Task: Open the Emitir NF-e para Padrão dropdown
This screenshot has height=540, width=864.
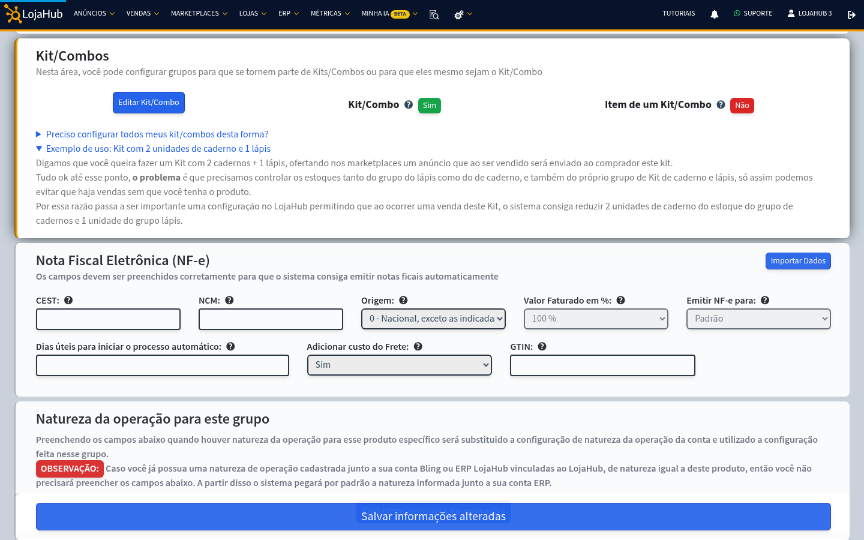Action: click(758, 319)
